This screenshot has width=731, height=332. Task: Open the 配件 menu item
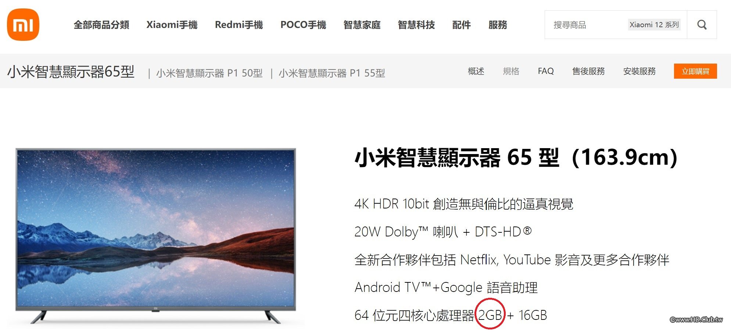tap(462, 25)
